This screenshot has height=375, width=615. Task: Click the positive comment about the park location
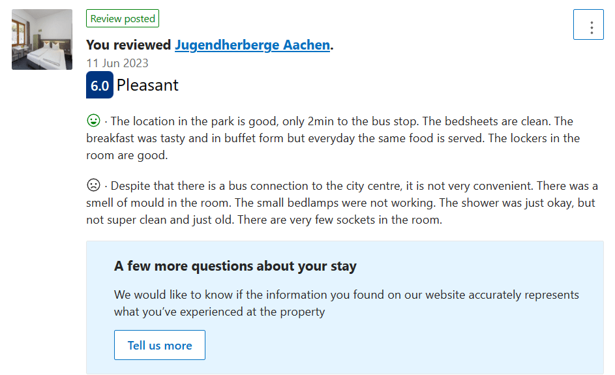pyautogui.click(x=265, y=121)
